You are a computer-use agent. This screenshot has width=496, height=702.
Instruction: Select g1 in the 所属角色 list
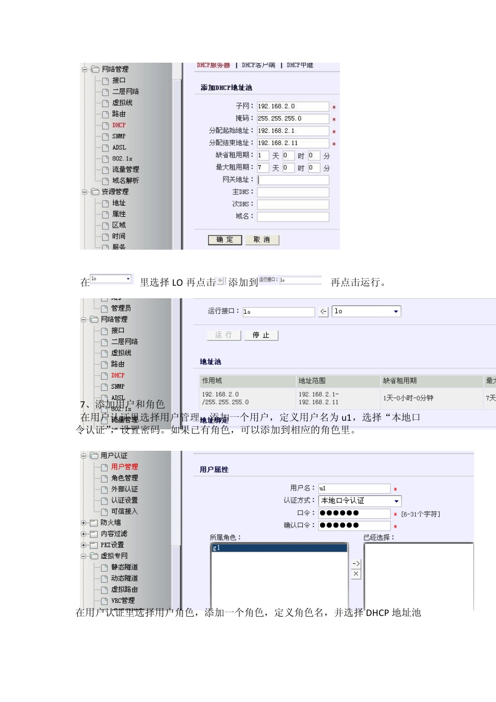(279, 548)
